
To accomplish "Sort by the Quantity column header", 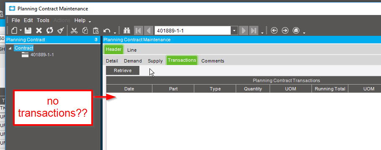I will coord(253,89).
